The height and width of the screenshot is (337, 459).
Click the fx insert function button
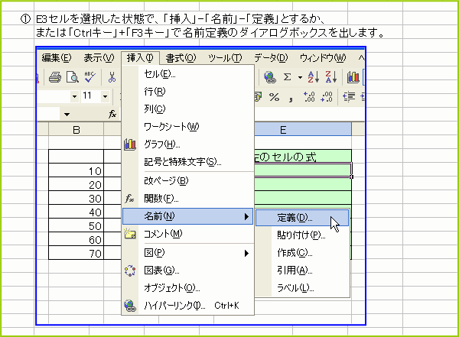[x=112, y=114]
